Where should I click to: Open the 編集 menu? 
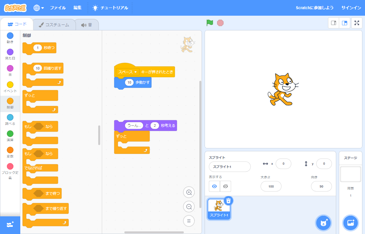point(78,8)
